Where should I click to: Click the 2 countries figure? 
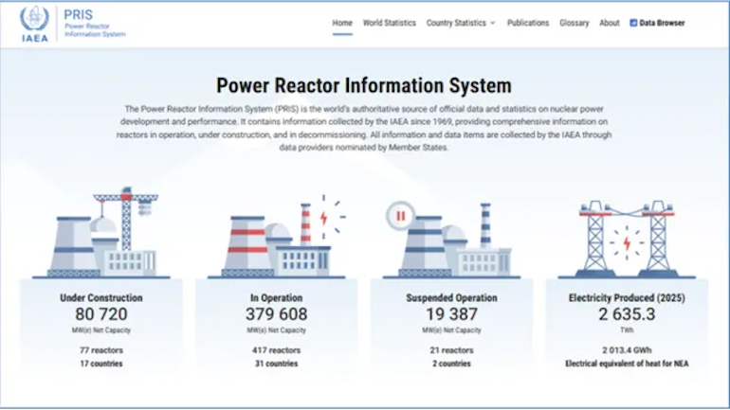(451, 364)
